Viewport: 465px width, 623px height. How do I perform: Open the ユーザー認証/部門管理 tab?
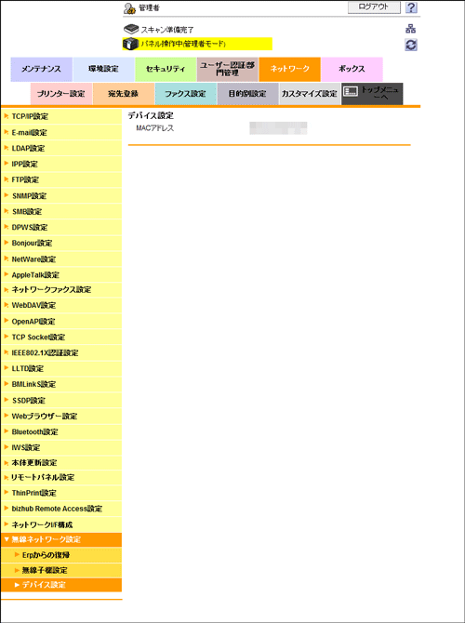click(x=227, y=69)
